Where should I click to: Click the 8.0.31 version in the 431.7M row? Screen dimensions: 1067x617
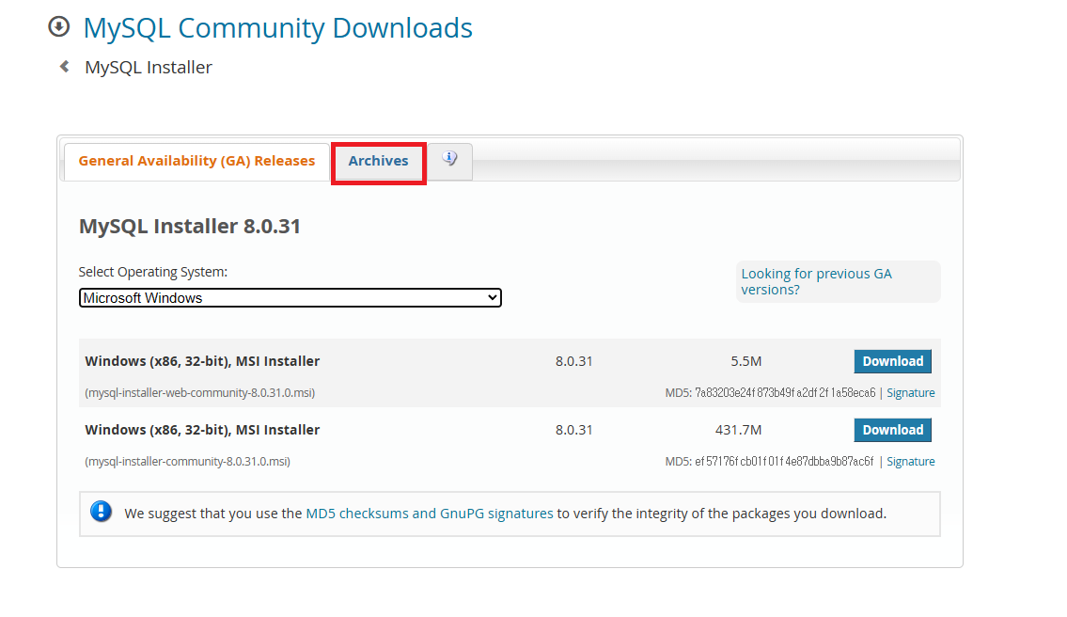point(573,430)
